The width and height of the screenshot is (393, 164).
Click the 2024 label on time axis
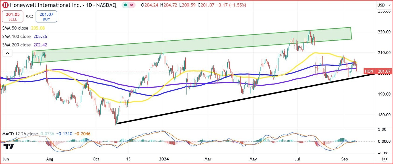(x=163, y=159)
